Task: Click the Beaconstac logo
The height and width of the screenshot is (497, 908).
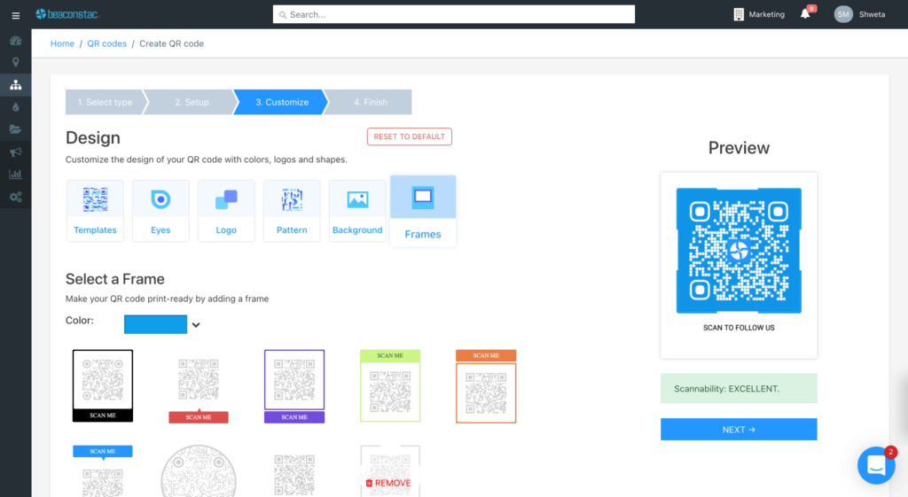Action: pyautogui.click(x=67, y=14)
